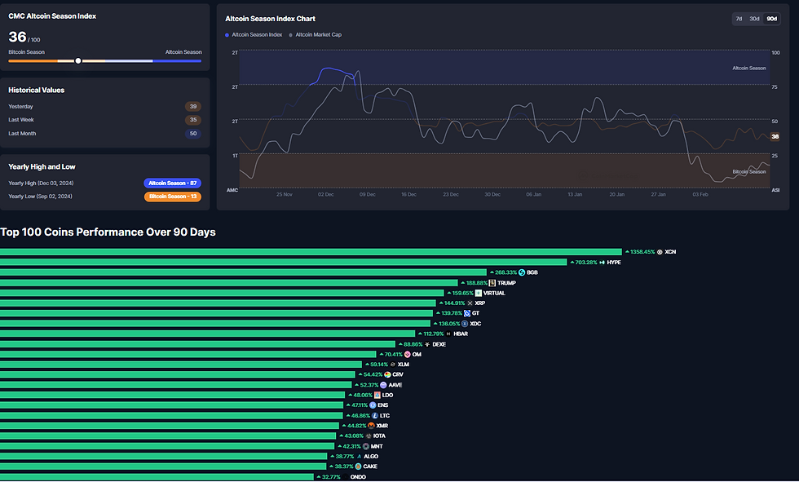Click the 02 Dec chart date label
The image size is (799, 482).
point(325,195)
